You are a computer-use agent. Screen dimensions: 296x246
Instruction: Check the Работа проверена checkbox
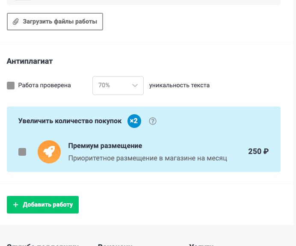point(11,86)
